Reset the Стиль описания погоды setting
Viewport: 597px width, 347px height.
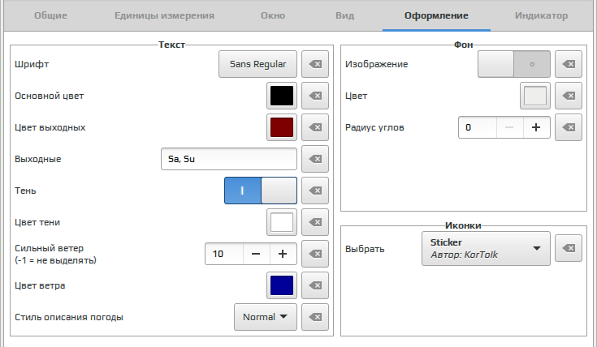point(315,317)
